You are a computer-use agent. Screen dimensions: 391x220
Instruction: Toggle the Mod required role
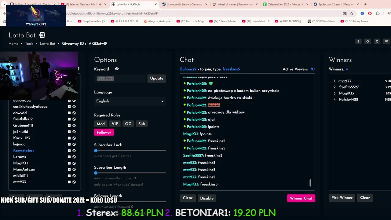point(100,124)
